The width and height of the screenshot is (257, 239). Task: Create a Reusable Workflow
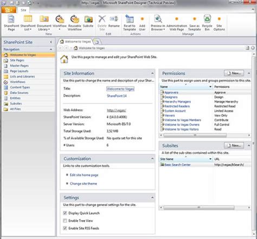[75, 23]
